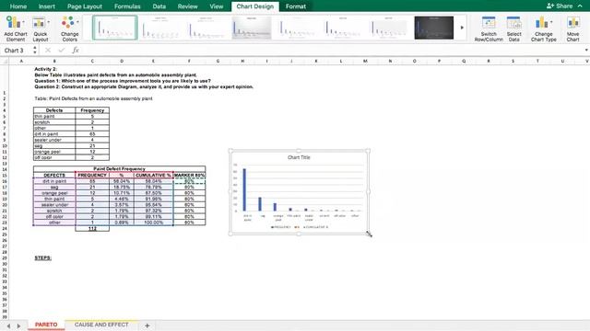Apply the third chart style thumbnail

(206, 28)
